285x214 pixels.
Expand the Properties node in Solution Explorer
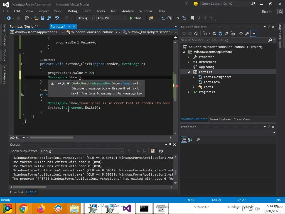point(188,57)
